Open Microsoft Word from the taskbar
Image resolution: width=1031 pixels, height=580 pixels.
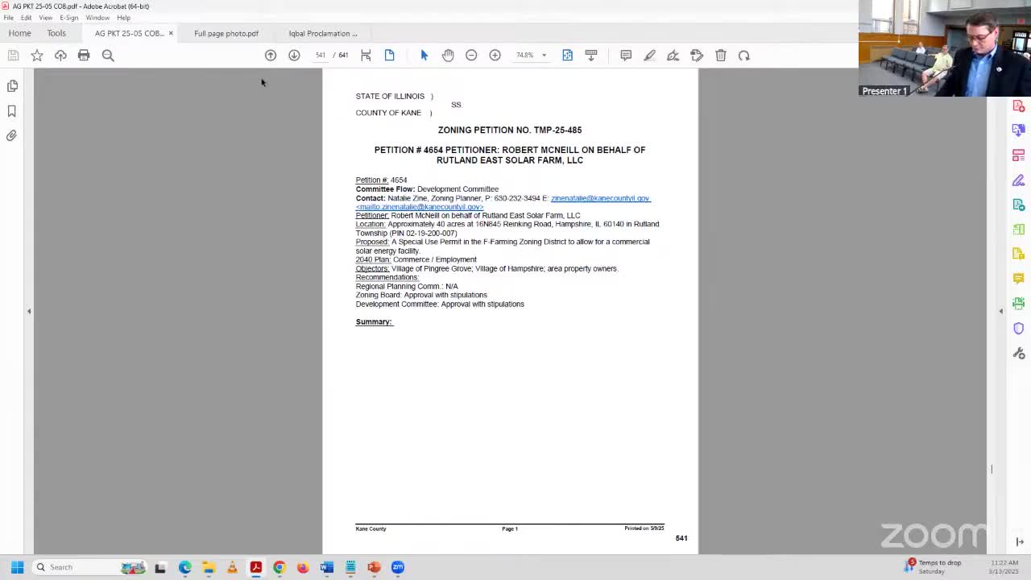pos(326,567)
